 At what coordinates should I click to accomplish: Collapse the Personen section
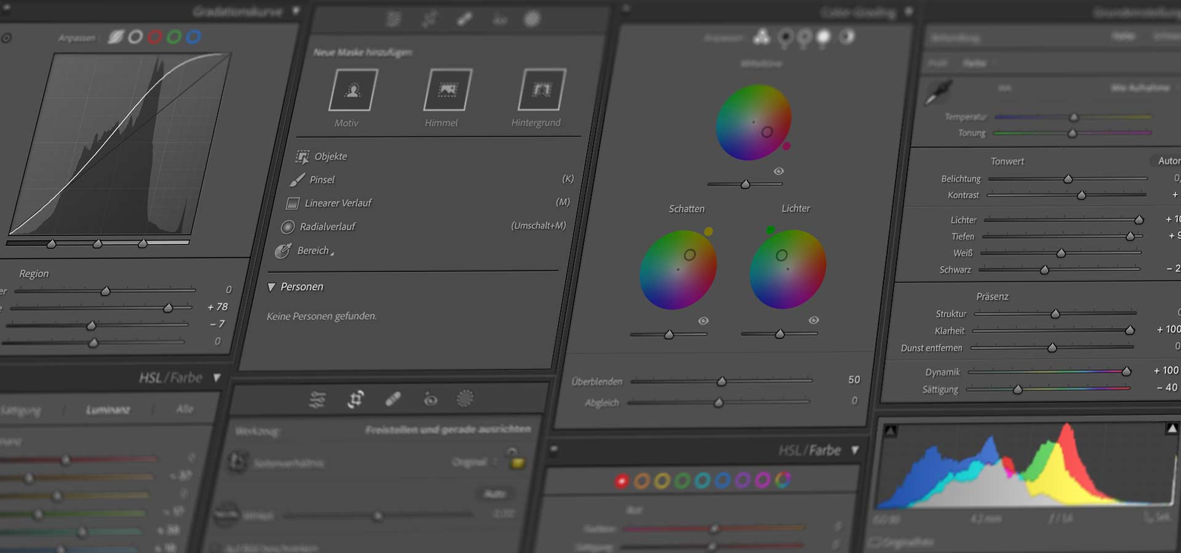click(x=271, y=286)
